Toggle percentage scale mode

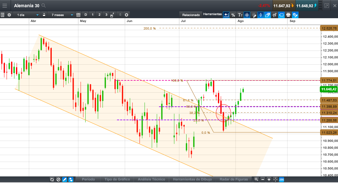233,15
